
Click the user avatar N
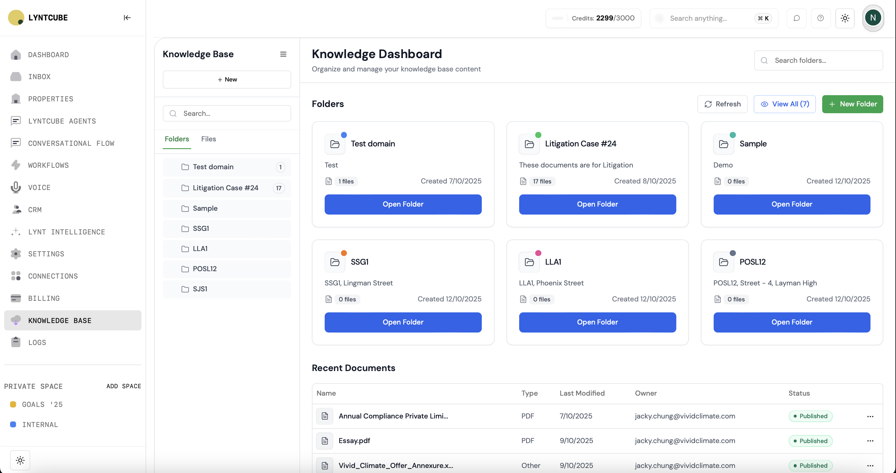click(873, 18)
